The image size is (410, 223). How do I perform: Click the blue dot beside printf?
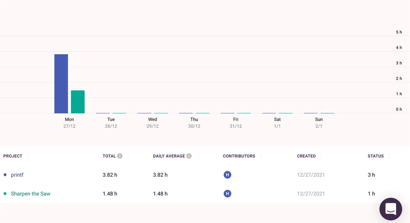5,175
